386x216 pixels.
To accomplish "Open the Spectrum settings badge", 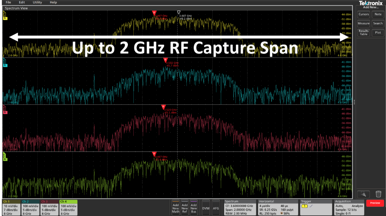I will (239, 208).
